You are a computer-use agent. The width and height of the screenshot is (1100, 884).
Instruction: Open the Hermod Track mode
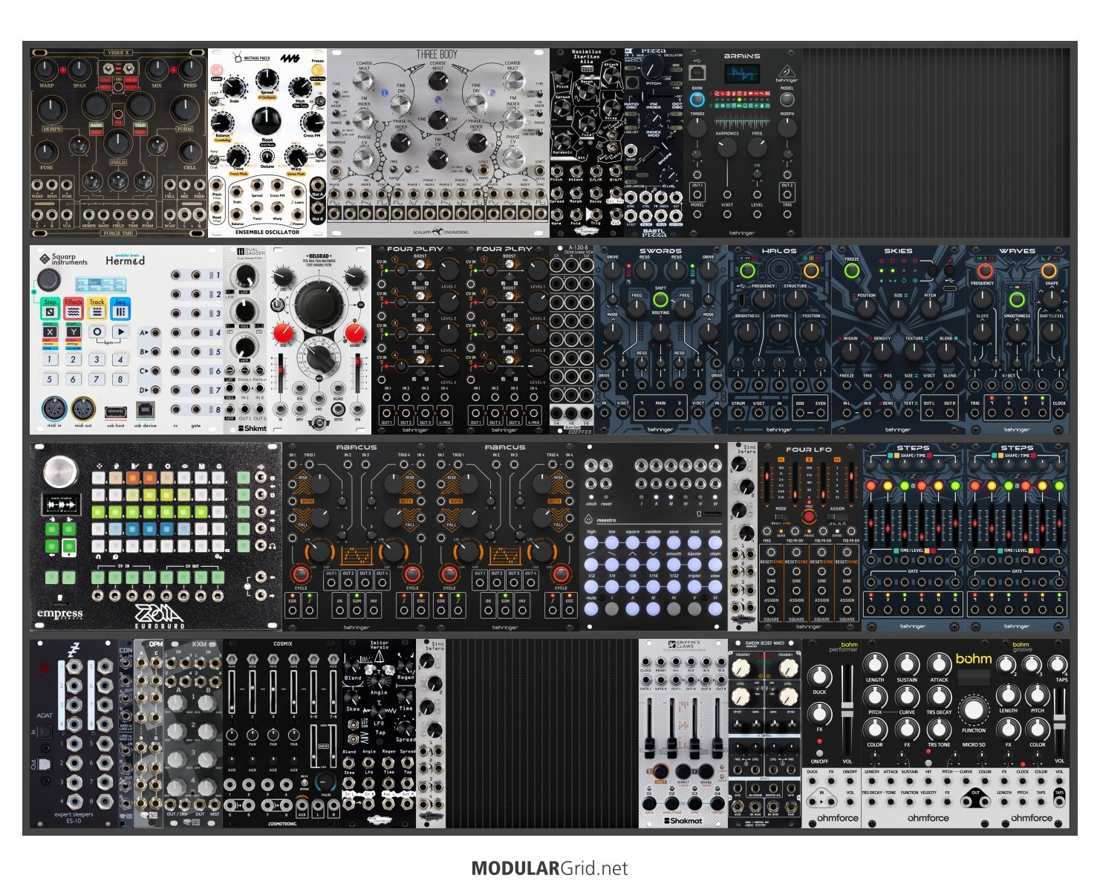coord(97,308)
